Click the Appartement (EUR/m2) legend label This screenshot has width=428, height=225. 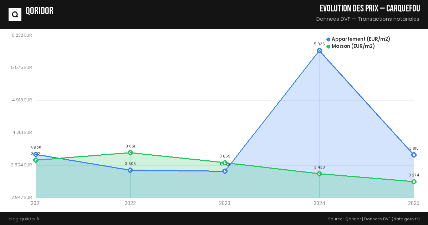tap(361, 39)
